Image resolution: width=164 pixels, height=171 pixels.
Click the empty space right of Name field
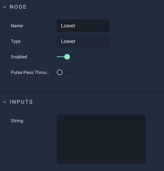(137, 26)
